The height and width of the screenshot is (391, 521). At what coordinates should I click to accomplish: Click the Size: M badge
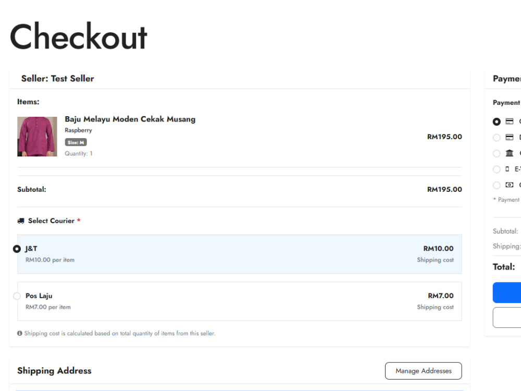(x=76, y=142)
